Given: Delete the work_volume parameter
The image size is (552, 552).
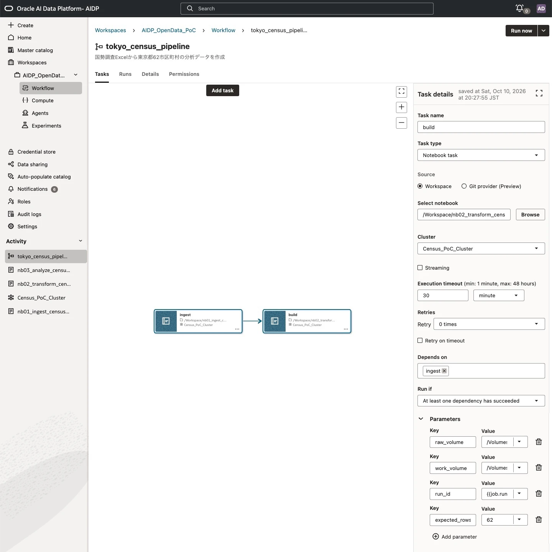Looking at the screenshot, I should pyautogui.click(x=539, y=467).
